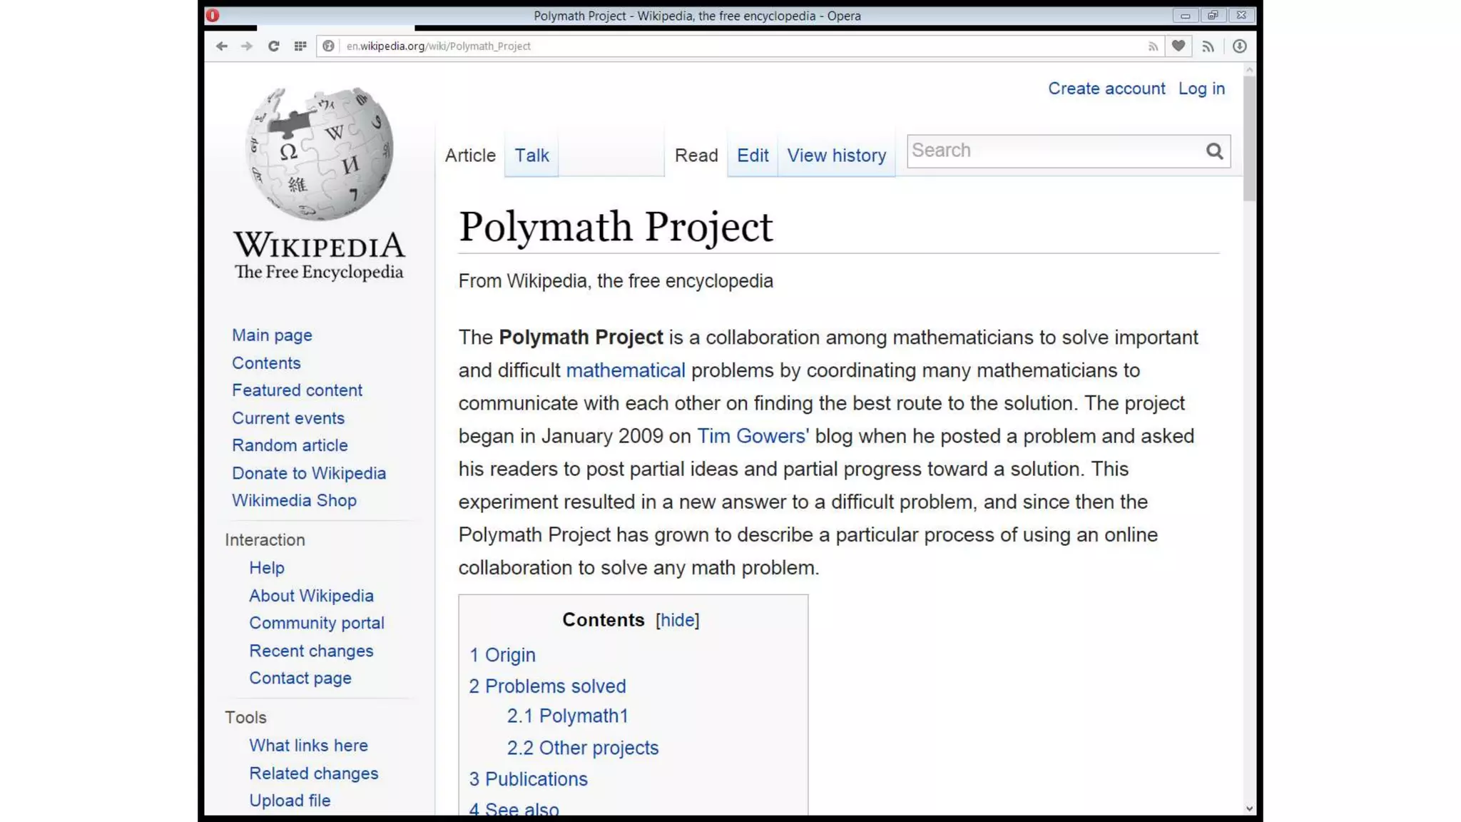This screenshot has width=1461, height=822.
Task: Open the Speed Dial grid icon
Action: [x=300, y=46]
